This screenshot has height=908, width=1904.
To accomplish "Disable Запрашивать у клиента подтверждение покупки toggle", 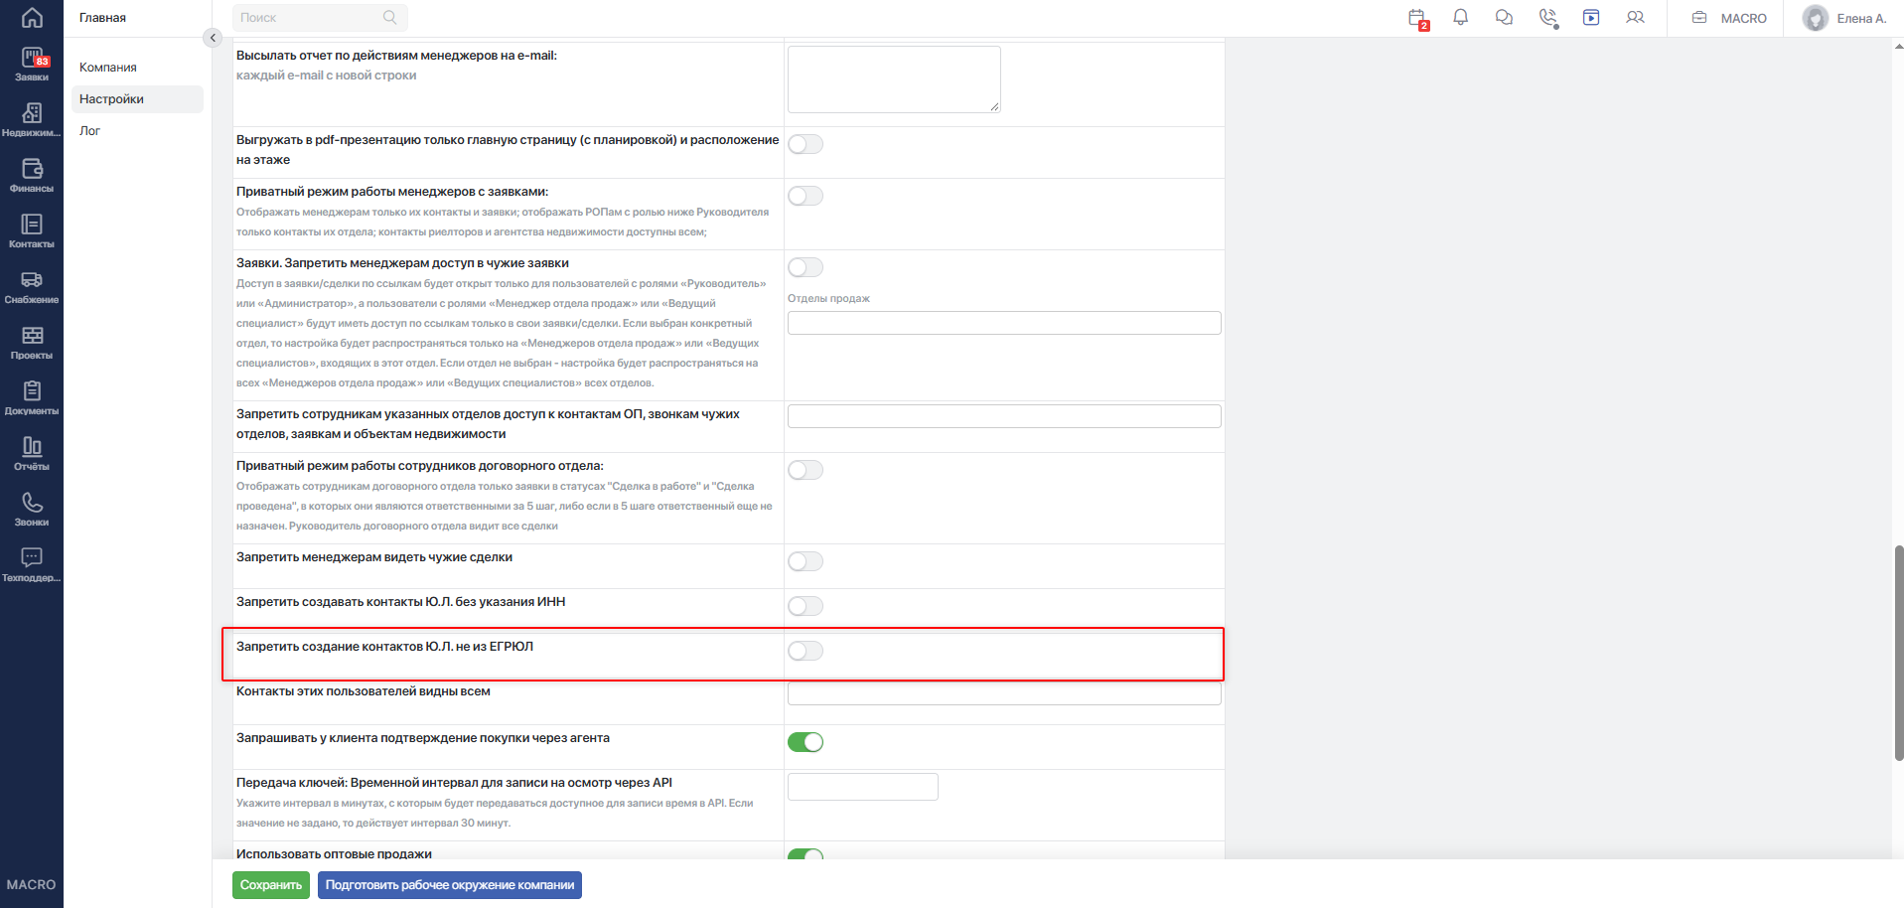I will (806, 742).
